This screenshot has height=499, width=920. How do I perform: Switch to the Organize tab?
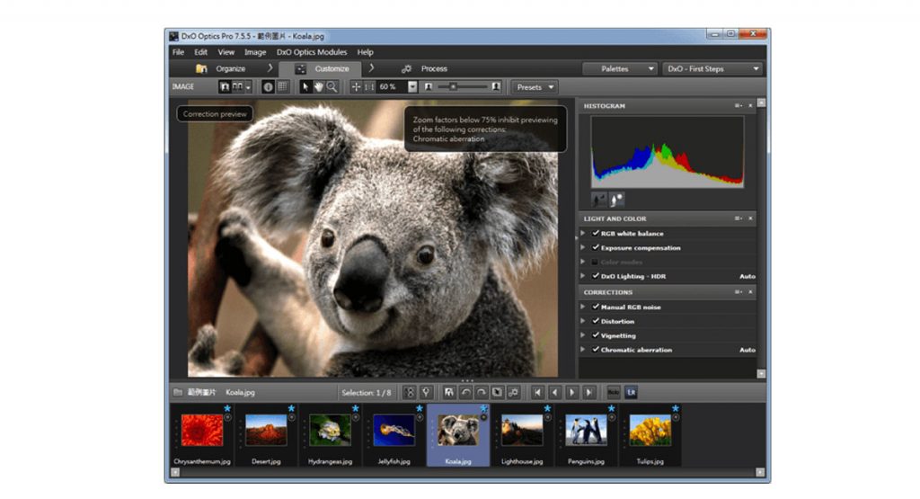pyautogui.click(x=222, y=68)
